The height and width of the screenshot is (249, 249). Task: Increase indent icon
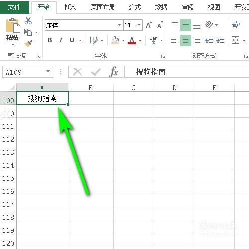(x=220, y=40)
